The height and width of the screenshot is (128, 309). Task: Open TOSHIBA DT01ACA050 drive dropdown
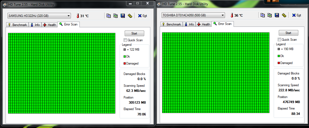click(x=193, y=15)
